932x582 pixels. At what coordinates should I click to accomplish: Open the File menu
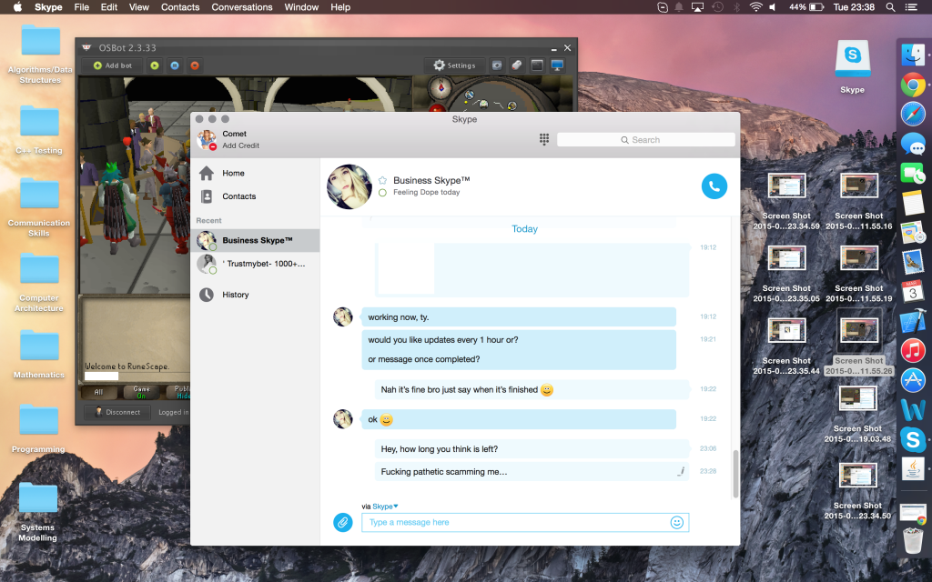[x=81, y=7]
